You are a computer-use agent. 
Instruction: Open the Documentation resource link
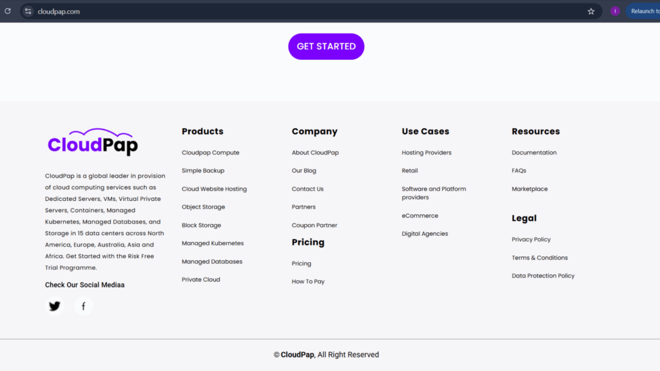click(534, 153)
